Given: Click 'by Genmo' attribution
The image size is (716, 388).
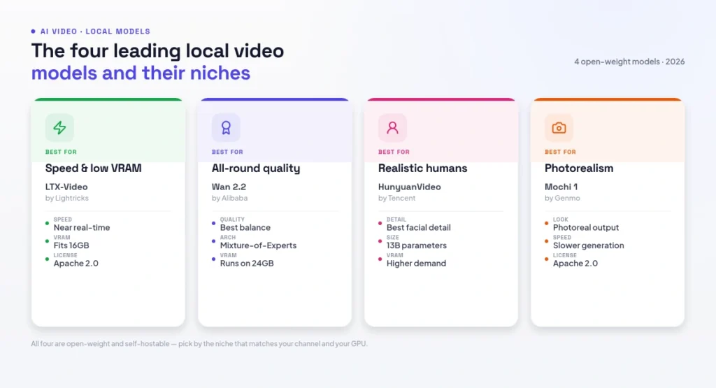Looking at the screenshot, I should (x=562, y=198).
